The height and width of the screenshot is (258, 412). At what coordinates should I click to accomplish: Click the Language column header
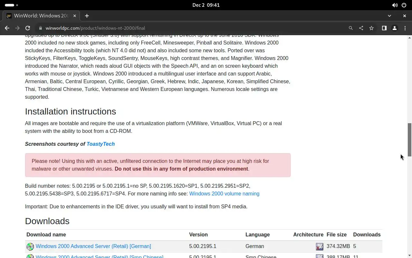click(257, 234)
